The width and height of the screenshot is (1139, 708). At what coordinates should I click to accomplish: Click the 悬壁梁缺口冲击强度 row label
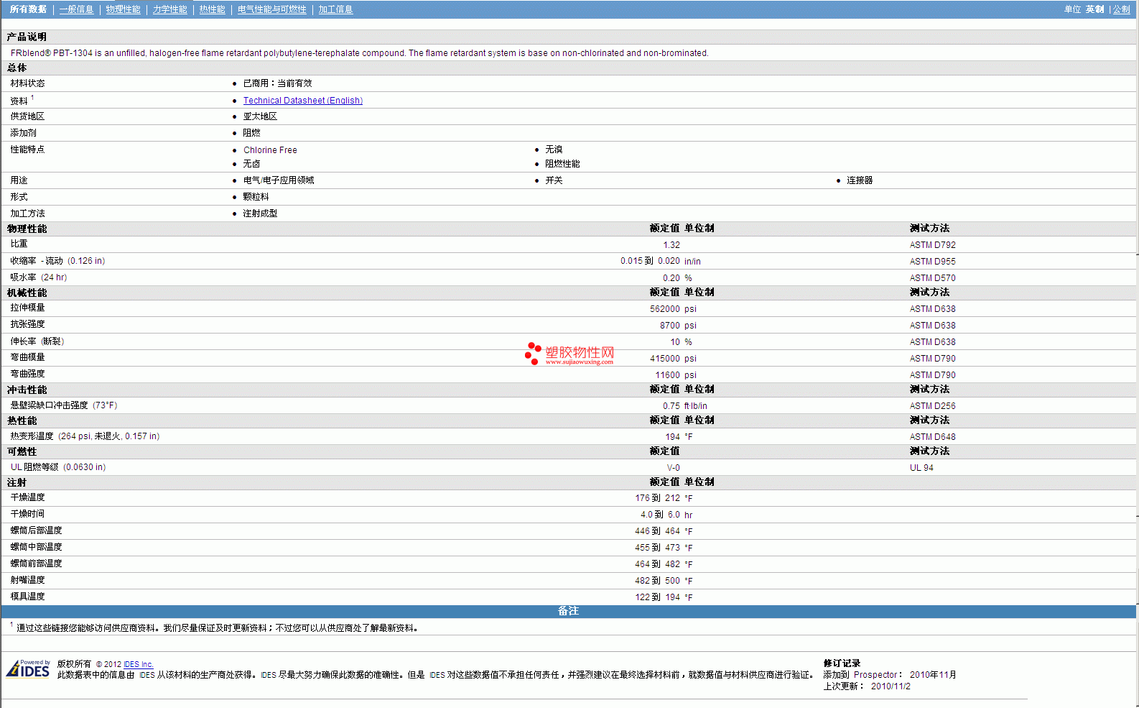(64, 405)
